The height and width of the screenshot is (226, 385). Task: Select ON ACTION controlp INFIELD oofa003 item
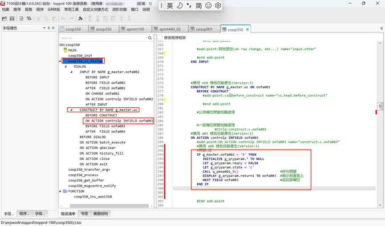pos(119,121)
